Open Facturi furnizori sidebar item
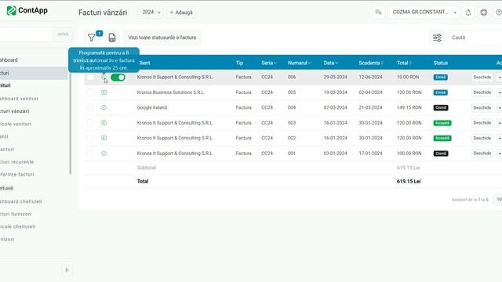The image size is (502, 282). pos(16,214)
